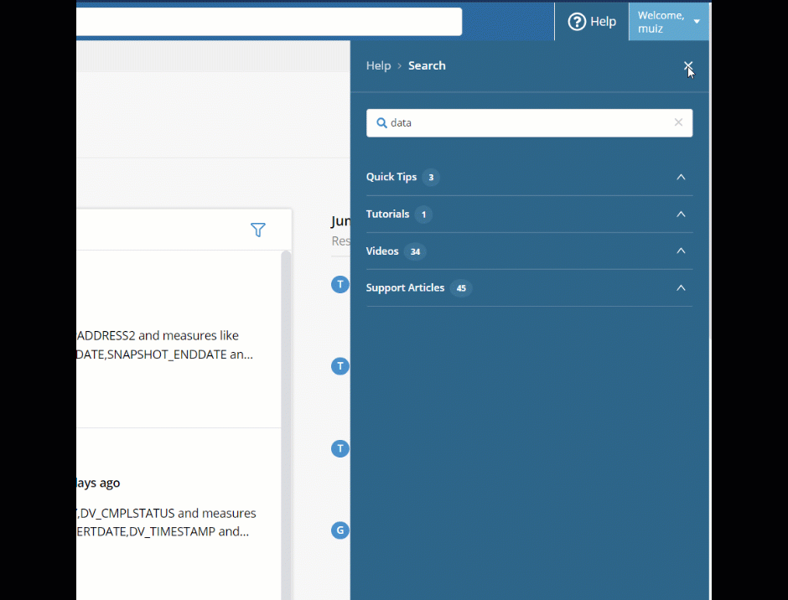Open the card mentioning SNAPSHOT_ENDDATE

[x=179, y=339]
